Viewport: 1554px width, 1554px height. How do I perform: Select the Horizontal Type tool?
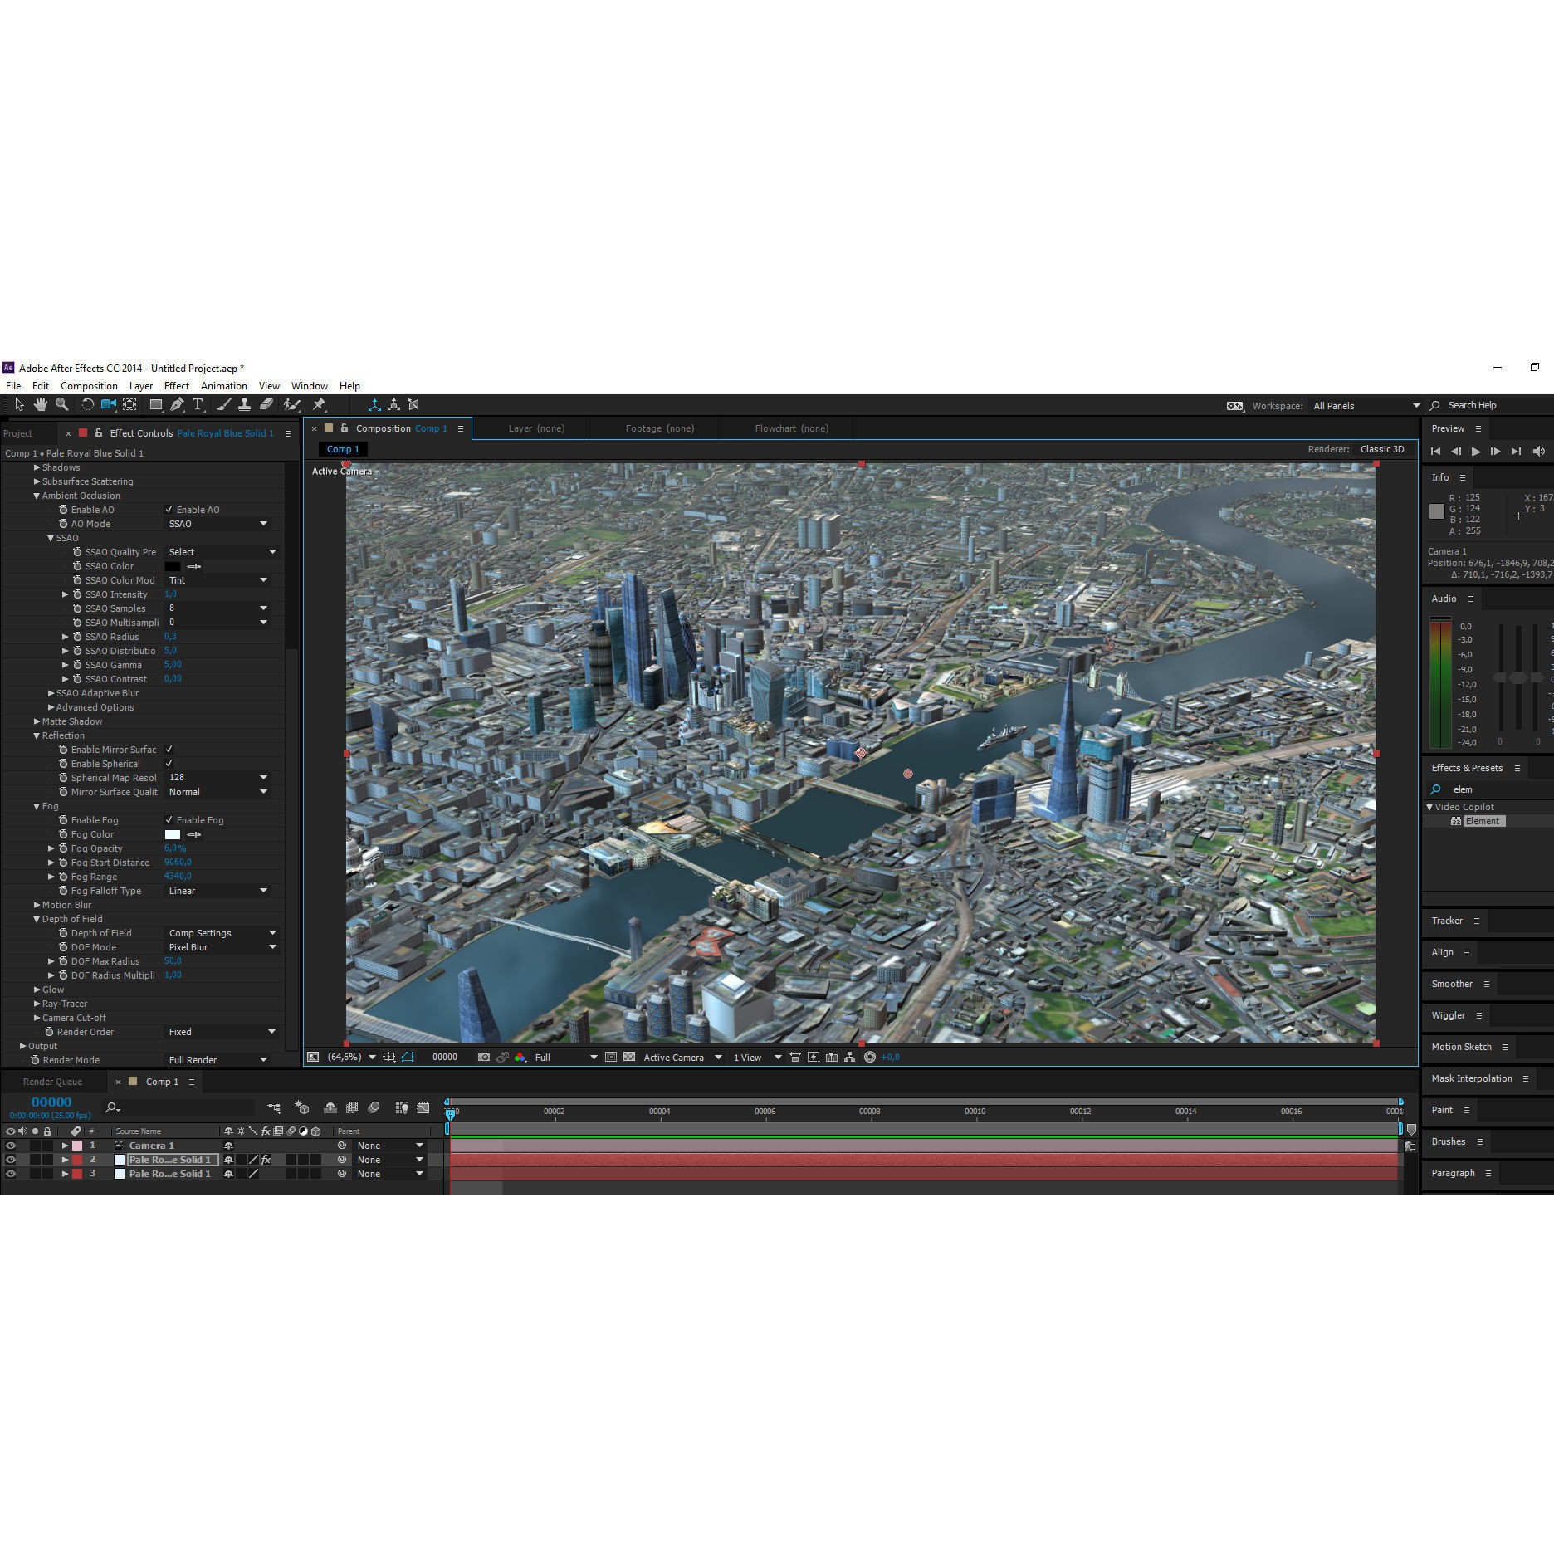[x=198, y=405]
